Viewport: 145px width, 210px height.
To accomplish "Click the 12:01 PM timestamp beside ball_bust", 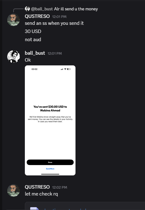I will pyautogui.click(x=55, y=53).
